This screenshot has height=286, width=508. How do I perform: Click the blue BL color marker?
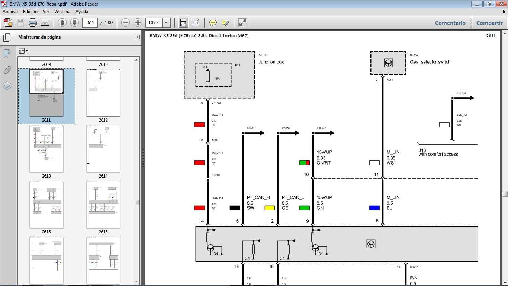pyautogui.click(x=374, y=208)
